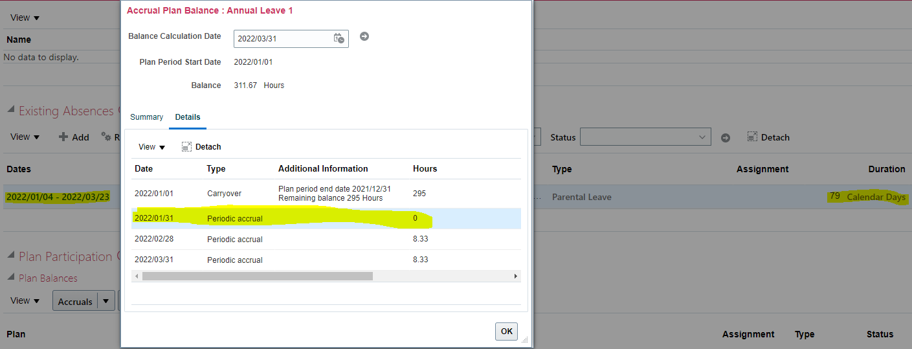Image resolution: width=912 pixels, height=349 pixels.
Task: Click Detach icon in Existing Absences toolbar
Action: tap(752, 137)
